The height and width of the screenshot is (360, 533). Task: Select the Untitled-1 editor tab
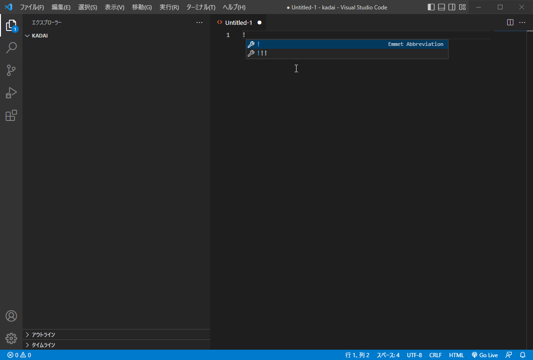tap(238, 22)
